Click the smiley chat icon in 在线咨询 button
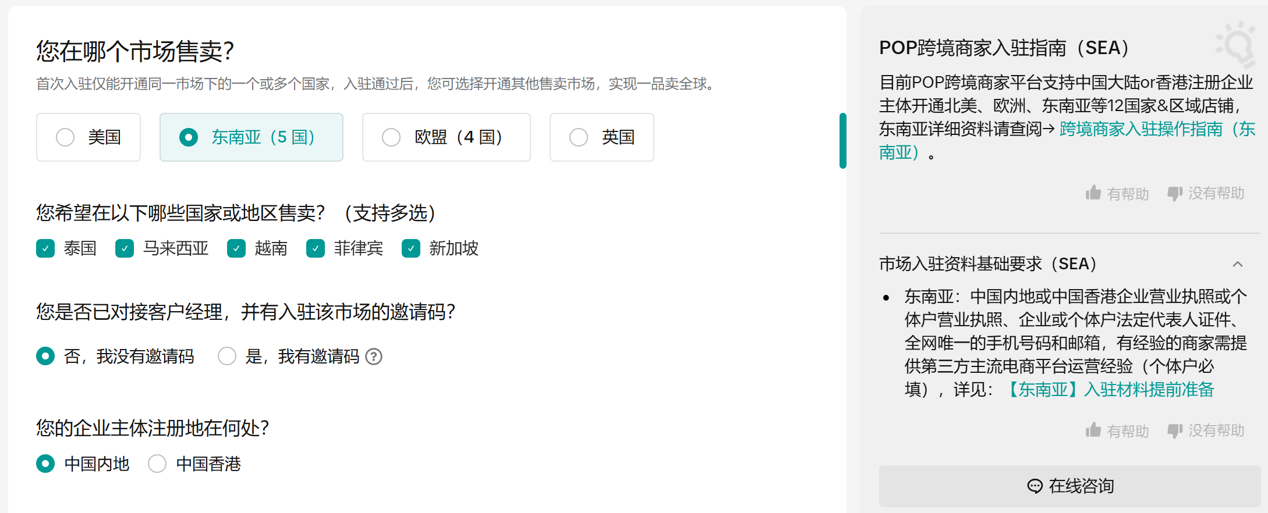1268x513 pixels. point(1034,486)
